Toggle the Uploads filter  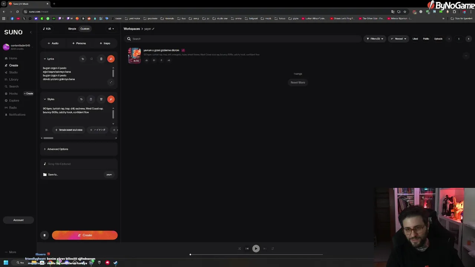pos(438,39)
